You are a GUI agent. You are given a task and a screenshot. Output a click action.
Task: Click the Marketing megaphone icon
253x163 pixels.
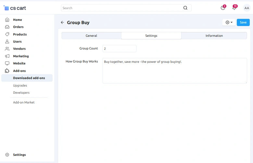point(7,56)
